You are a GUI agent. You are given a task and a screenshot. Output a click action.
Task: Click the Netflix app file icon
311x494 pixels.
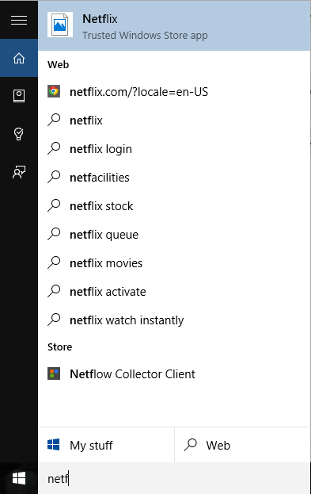[60, 25]
